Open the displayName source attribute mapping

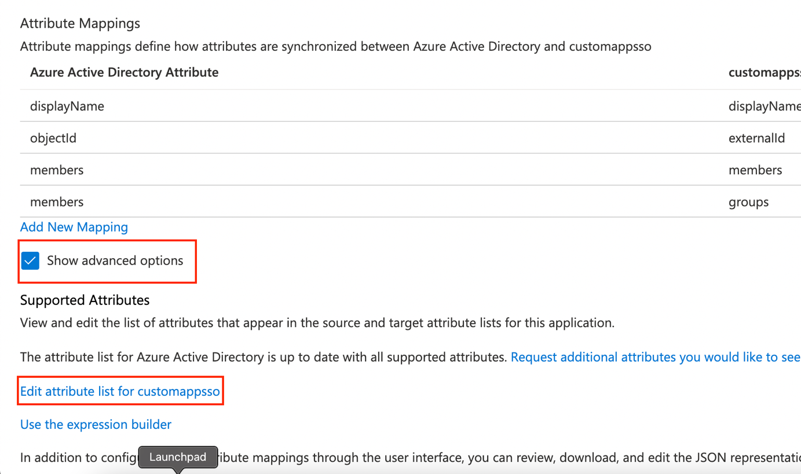pos(67,106)
